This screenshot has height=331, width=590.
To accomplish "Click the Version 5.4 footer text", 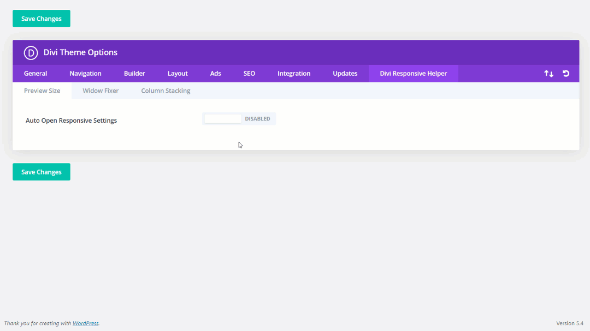I will [x=570, y=323].
